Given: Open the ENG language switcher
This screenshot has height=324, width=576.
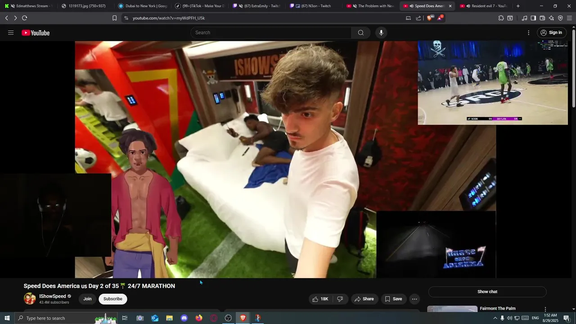Looking at the screenshot, I should pos(535,318).
